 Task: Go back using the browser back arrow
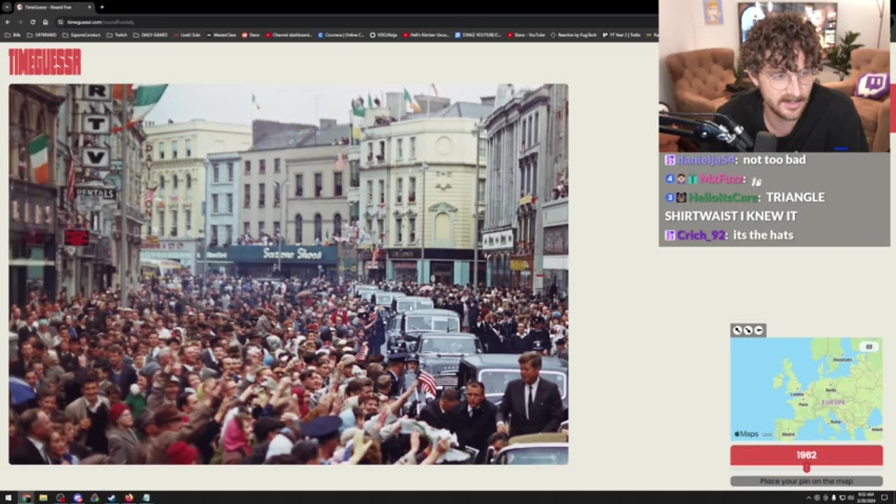(x=8, y=22)
